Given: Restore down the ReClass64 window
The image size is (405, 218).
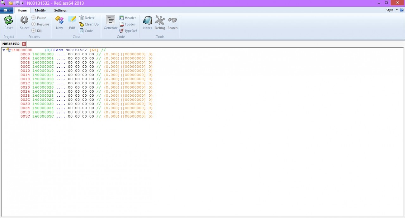Looking at the screenshot, I should (386, 3).
